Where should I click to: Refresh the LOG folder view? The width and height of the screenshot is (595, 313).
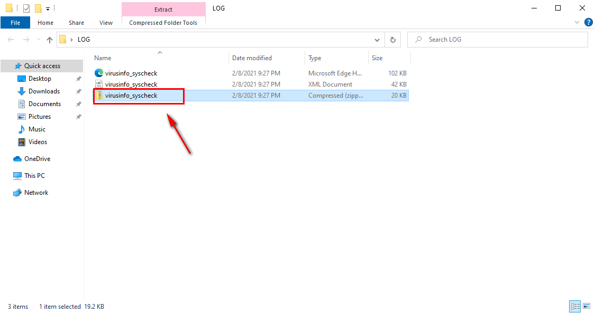tap(393, 40)
